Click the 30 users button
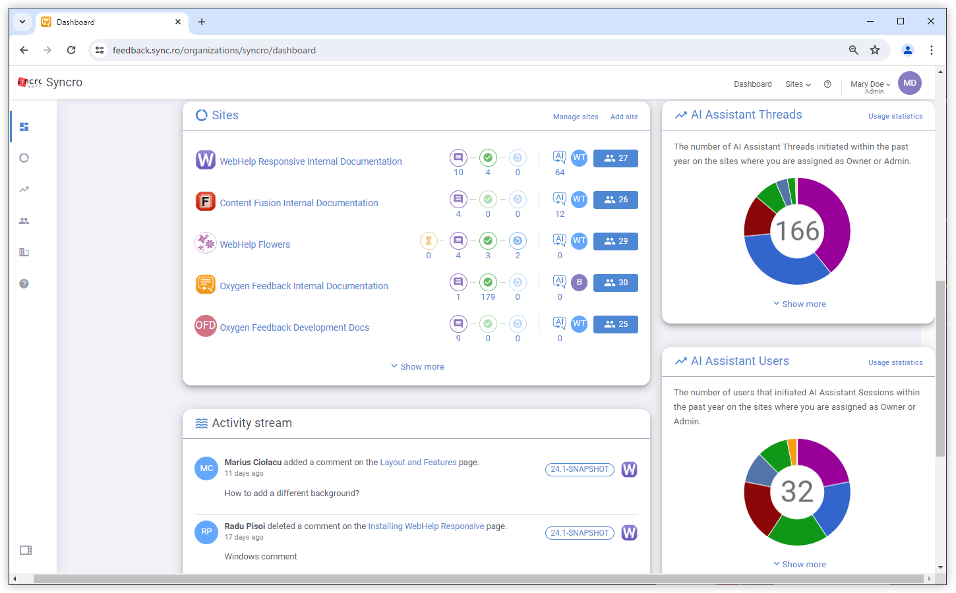The width and height of the screenshot is (956, 593). click(x=616, y=283)
